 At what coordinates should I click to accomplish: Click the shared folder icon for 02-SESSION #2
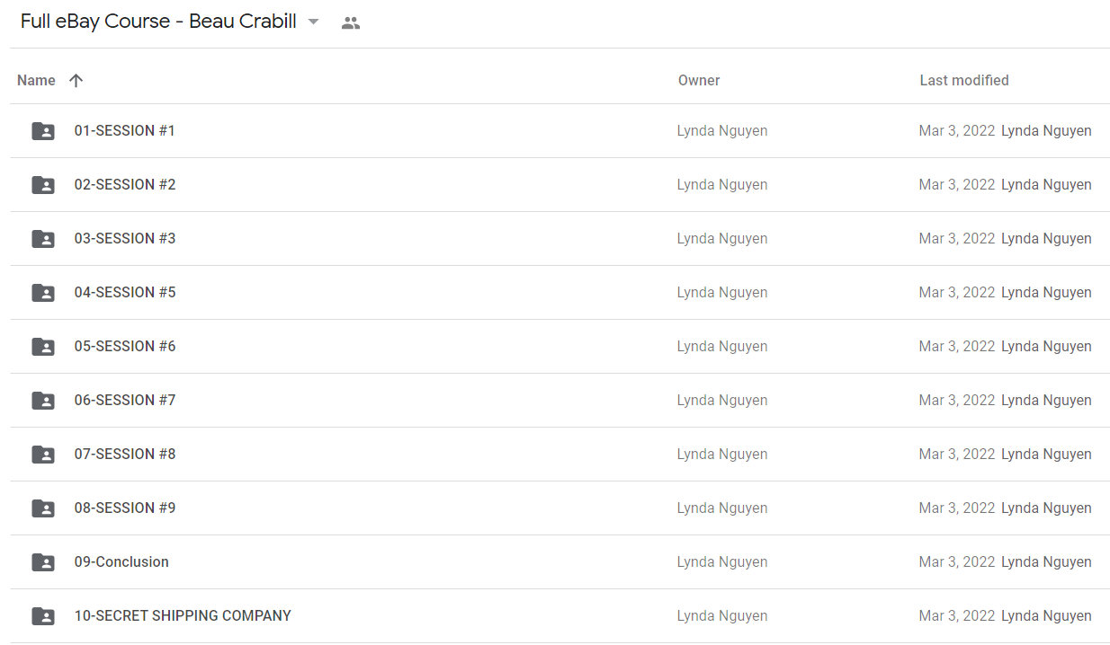pyautogui.click(x=43, y=185)
